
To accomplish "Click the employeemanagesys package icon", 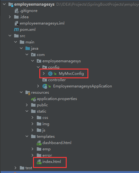I will (x=39, y=61).
